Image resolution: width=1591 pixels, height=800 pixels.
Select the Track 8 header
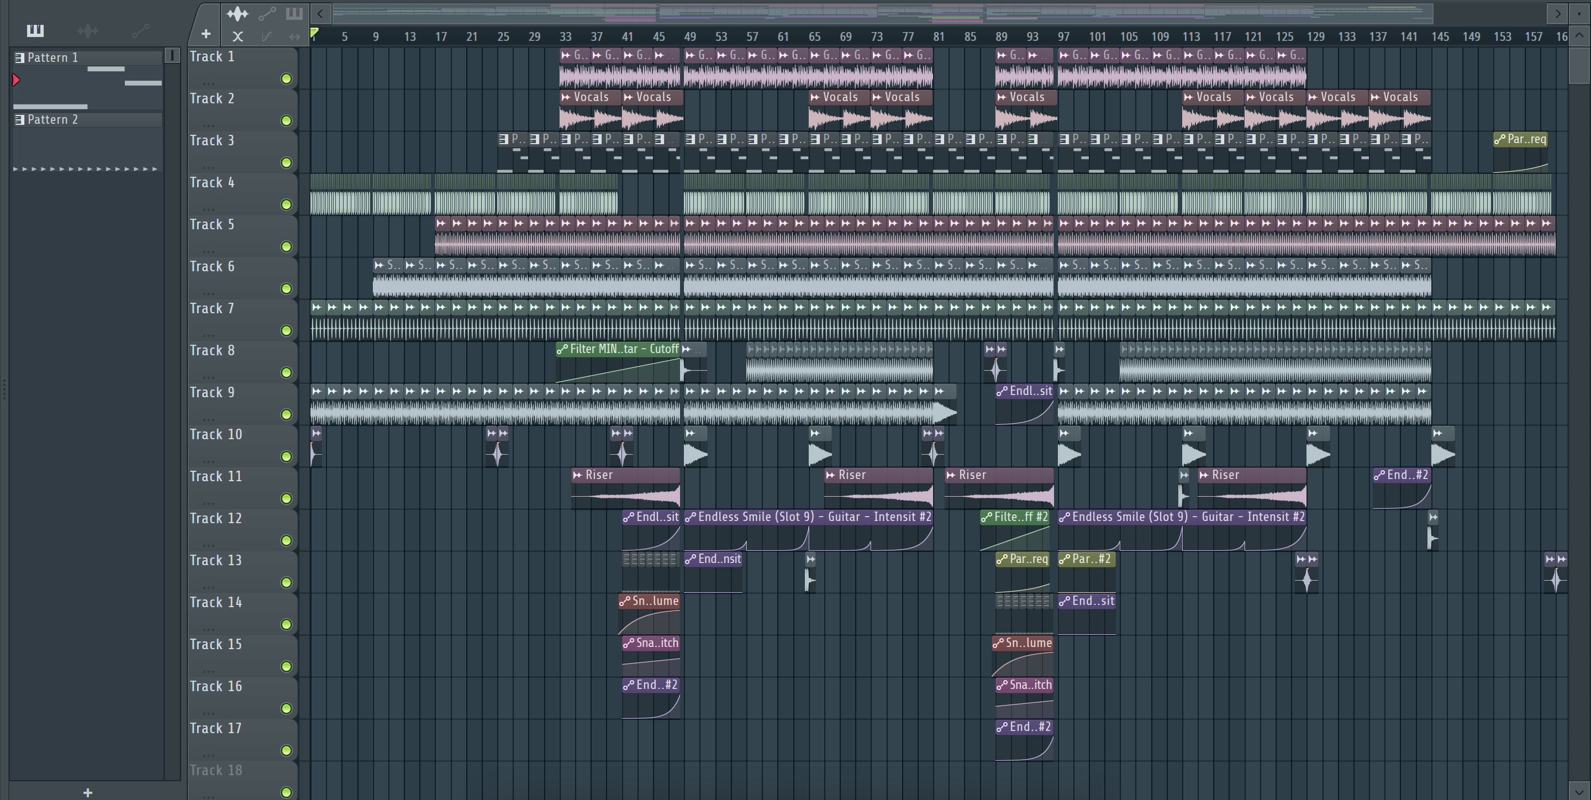point(242,361)
